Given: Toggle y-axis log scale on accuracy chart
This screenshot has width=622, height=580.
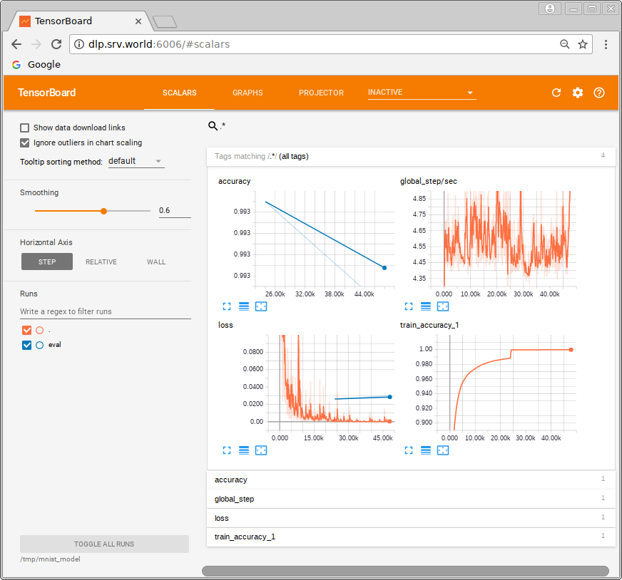Looking at the screenshot, I should pos(244,306).
